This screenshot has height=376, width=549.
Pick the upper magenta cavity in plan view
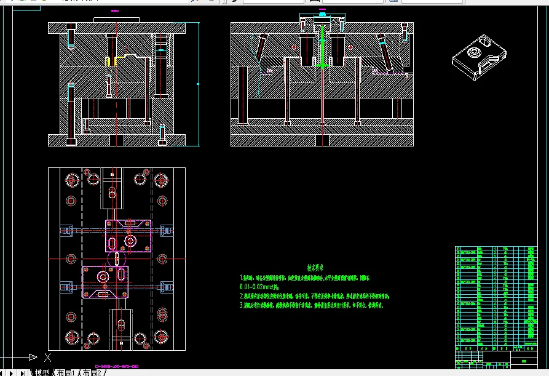point(128,236)
